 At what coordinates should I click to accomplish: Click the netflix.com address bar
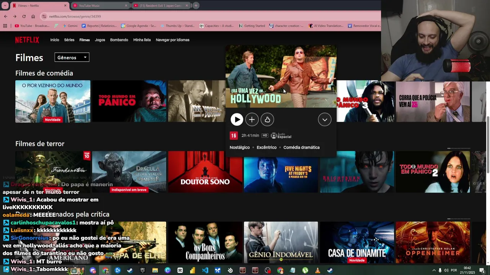[211, 16]
